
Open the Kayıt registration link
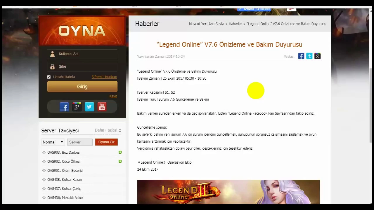113,96
